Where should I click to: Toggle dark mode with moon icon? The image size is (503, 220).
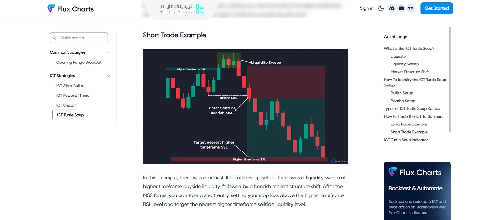(x=381, y=8)
